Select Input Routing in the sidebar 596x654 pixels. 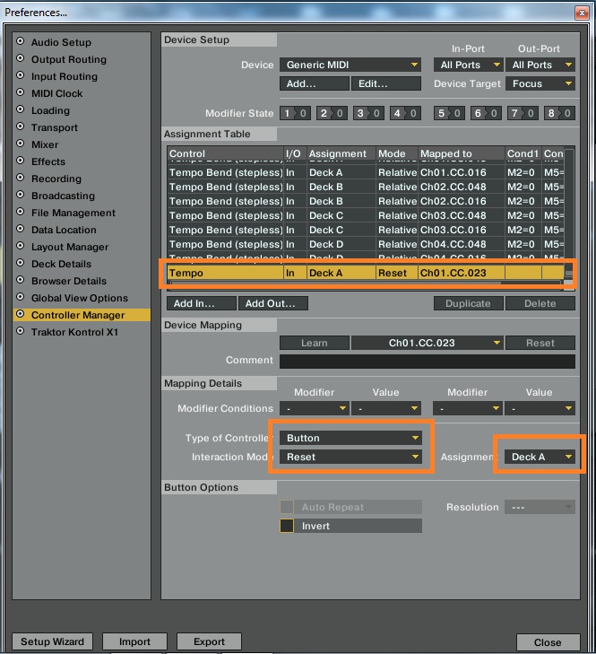point(65,76)
